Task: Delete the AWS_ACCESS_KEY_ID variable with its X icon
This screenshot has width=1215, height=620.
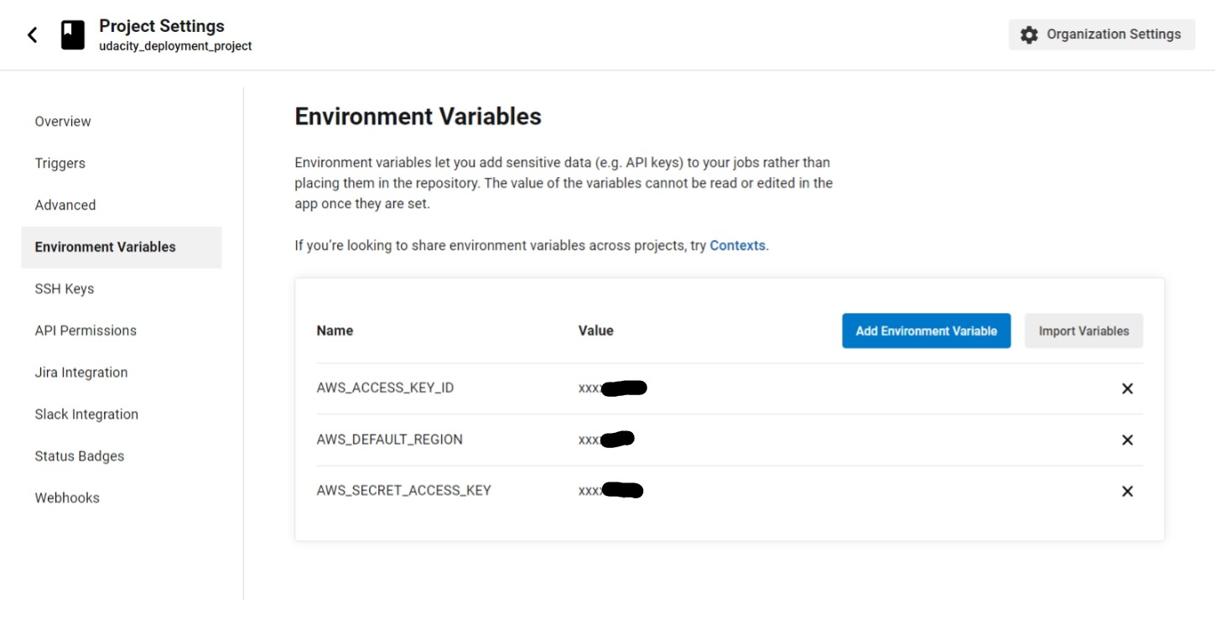Action: pyautogui.click(x=1127, y=388)
